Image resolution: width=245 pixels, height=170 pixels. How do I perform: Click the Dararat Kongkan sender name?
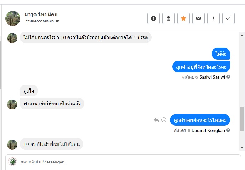tap(208, 130)
